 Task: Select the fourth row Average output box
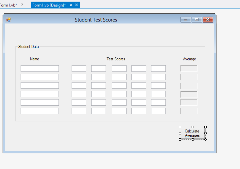tap(189, 95)
